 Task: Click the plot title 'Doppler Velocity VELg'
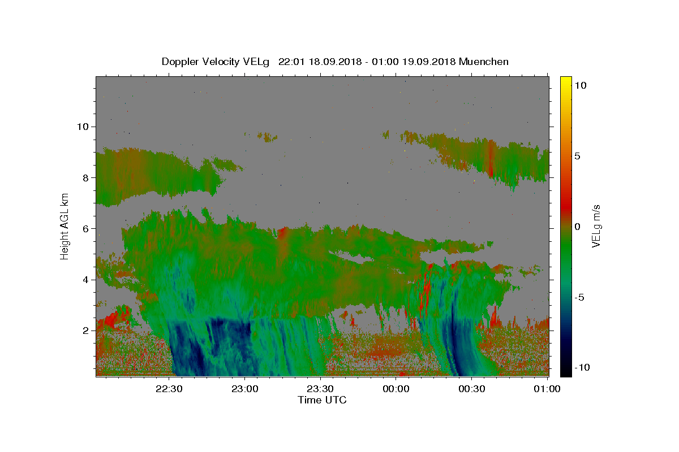(x=216, y=62)
